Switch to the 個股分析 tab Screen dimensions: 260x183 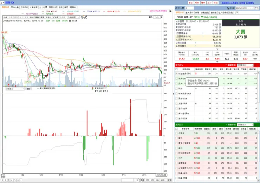tap(53, 7)
